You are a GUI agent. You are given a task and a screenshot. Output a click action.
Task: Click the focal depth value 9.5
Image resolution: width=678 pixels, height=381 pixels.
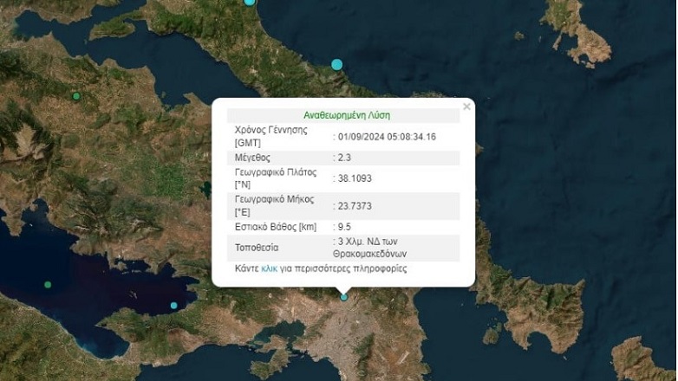pos(344,227)
